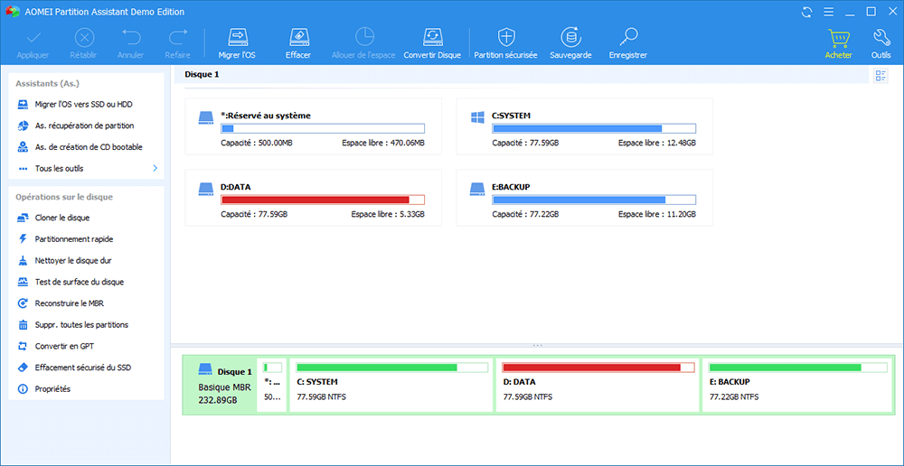Select the Effacer toolbar icon
The width and height of the screenshot is (904, 466).
tap(298, 37)
